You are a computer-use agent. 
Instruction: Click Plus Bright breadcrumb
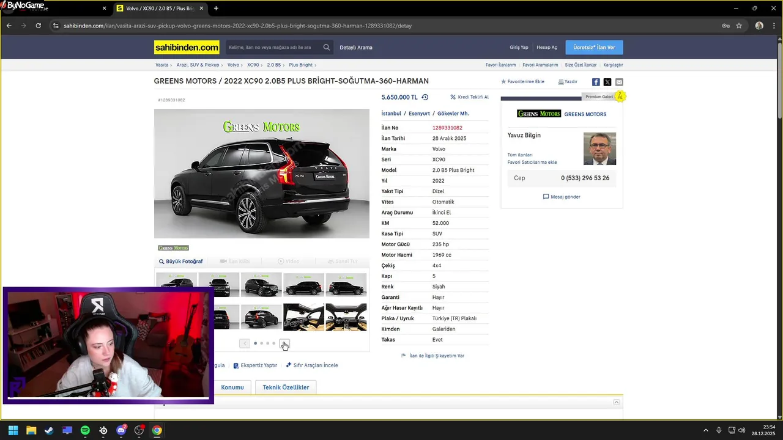pos(300,65)
